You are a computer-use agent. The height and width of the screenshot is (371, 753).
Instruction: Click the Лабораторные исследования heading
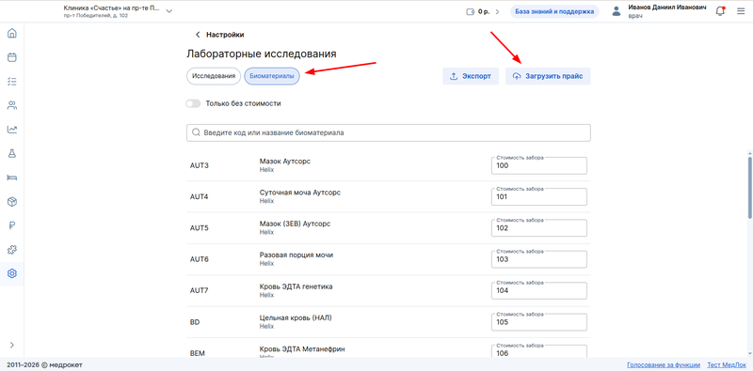pos(262,54)
